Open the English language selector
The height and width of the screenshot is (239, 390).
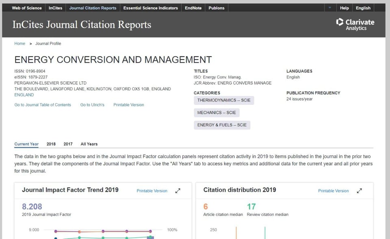(x=363, y=8)
